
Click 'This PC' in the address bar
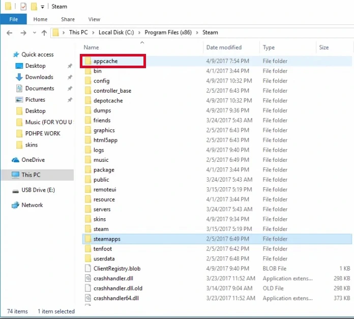click(78, 33)
